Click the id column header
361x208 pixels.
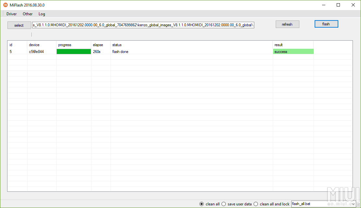coord(17,45)
